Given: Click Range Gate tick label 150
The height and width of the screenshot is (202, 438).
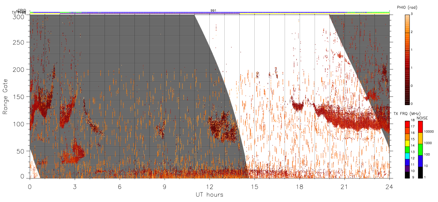Looking at the screenshot, I should (19, 97).
